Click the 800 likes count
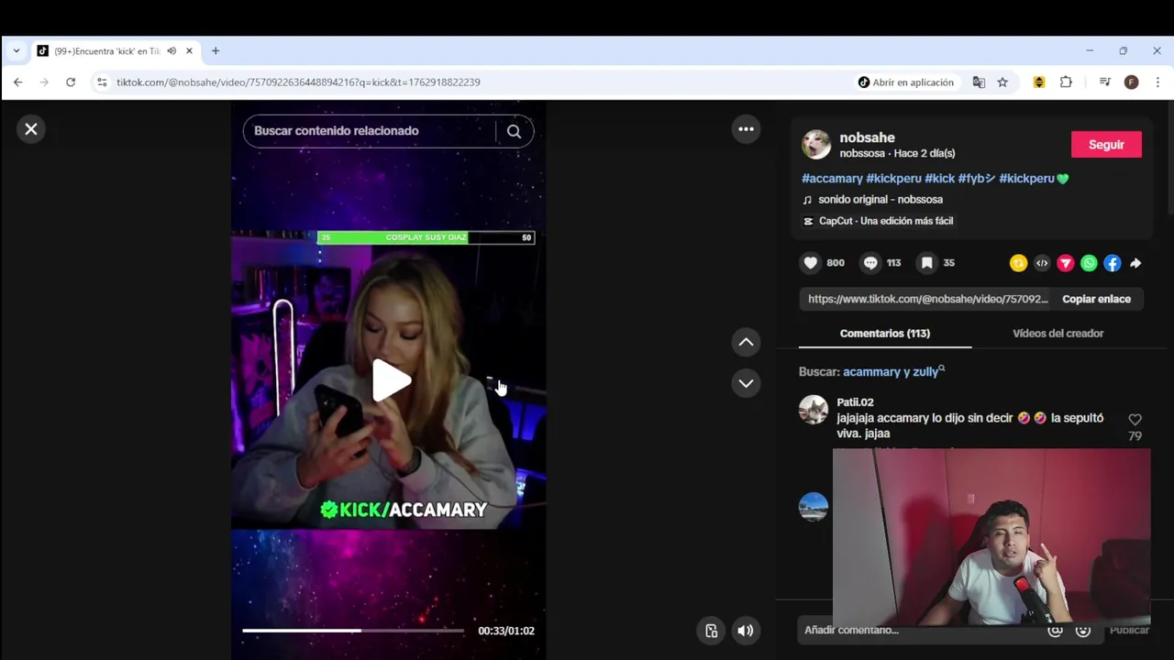 835,263
